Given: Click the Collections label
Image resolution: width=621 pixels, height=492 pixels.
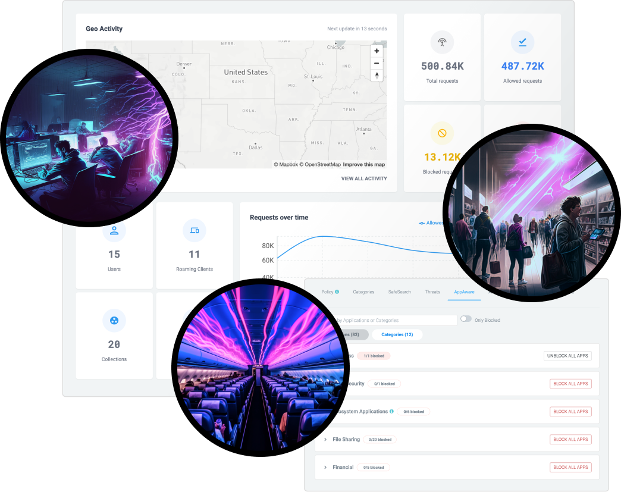Looking at the screenshot, I should tap(114, 359).
